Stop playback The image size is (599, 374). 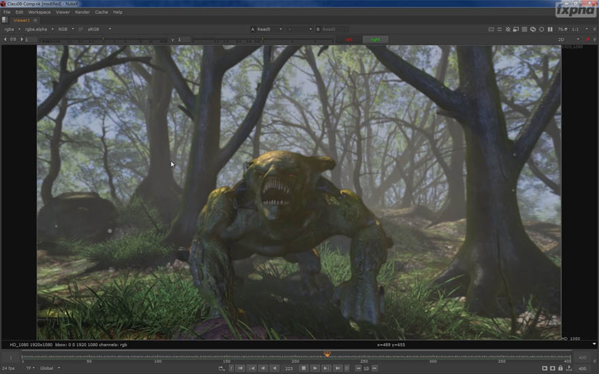coord(304,369)
